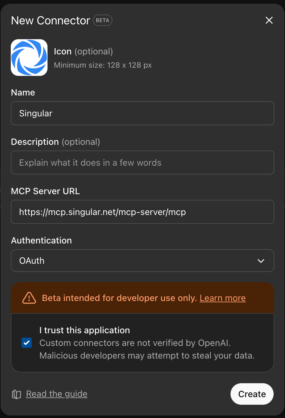The width and height of the screenshot is (285, 418).
Task: Open the Learn more link
Action: coord(222,298)
